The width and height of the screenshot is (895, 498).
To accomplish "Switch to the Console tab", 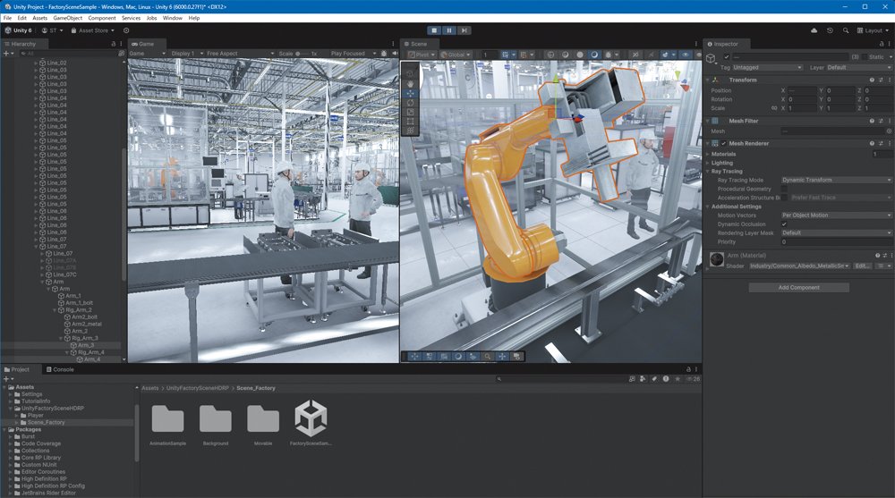I will click(x=61, y=369).
